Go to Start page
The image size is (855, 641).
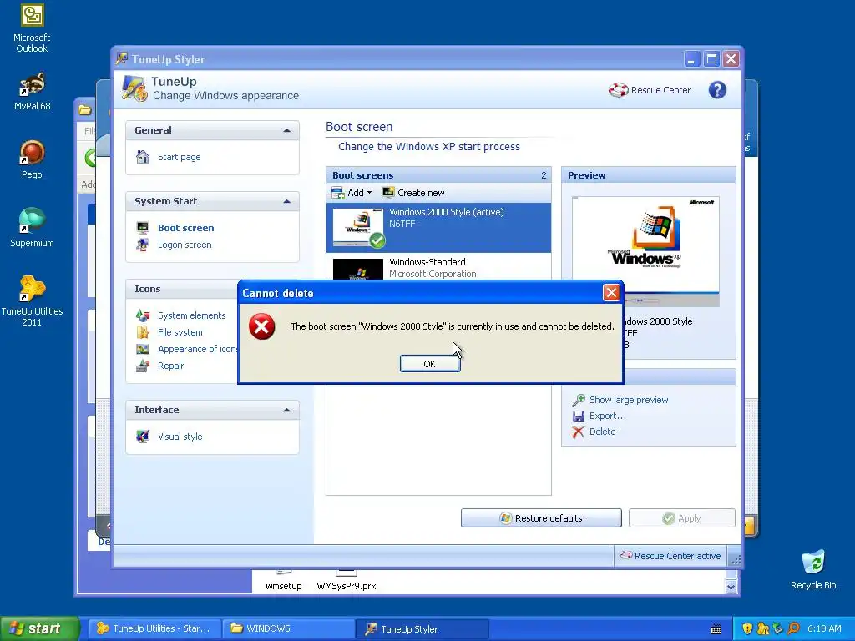[179, 157]
